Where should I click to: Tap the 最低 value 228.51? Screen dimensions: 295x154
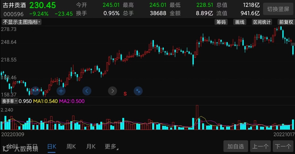[x=205, y=5]
